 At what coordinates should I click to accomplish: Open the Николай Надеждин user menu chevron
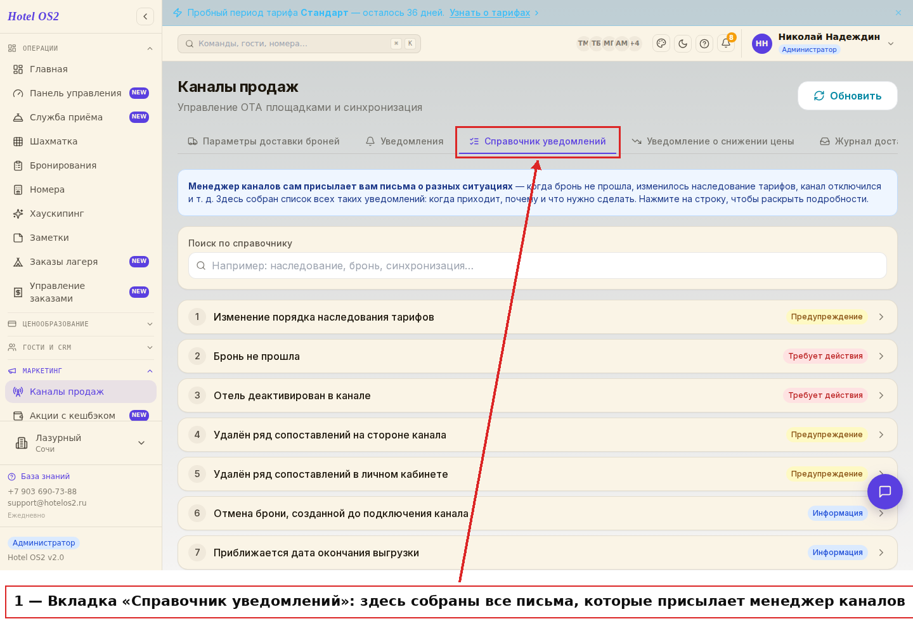click(x=891, y=44)
